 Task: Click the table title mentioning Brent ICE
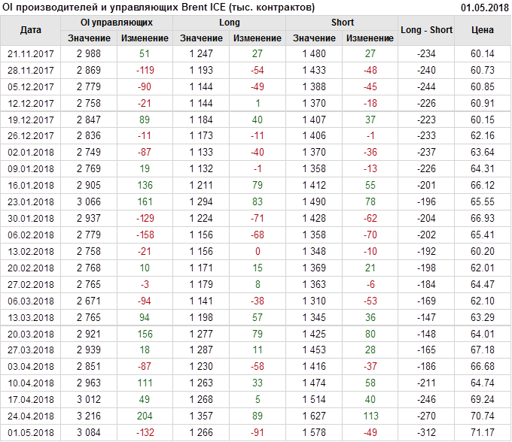click(160, 7)
